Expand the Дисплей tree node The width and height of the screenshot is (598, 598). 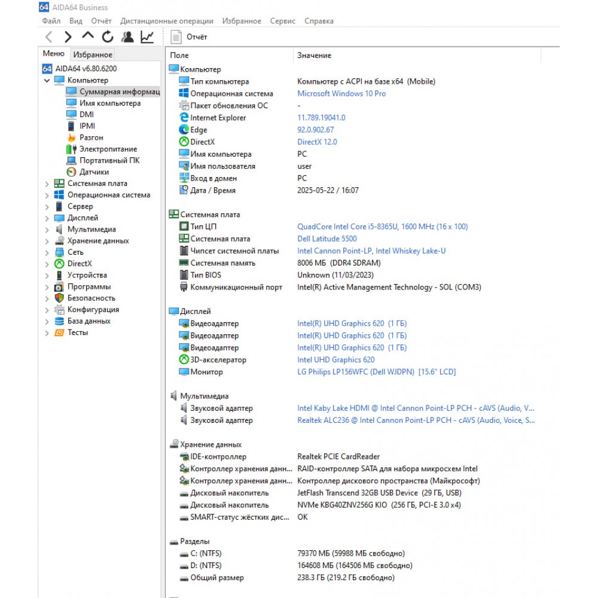pyautogui.click(x=47, y=218)
